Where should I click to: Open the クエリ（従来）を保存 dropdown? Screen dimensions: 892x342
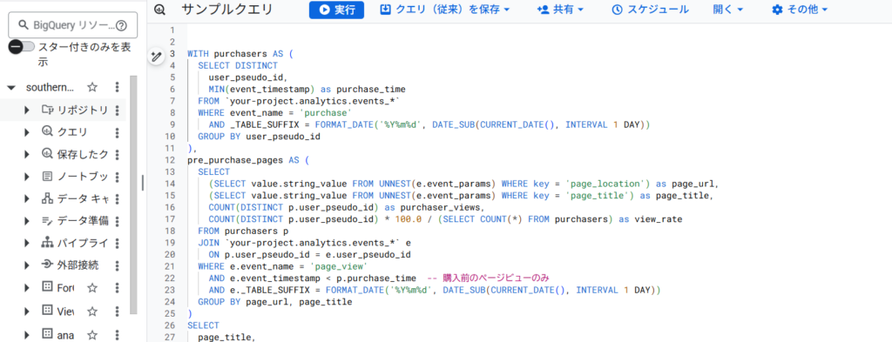pyautogui.click(x=445, y=10)
